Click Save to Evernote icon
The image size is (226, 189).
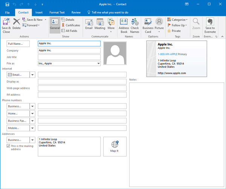coord(210,26)
